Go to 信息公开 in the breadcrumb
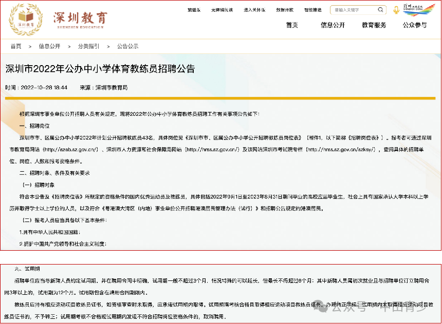Screen dimensions: 442x324 tap(50, 46)
